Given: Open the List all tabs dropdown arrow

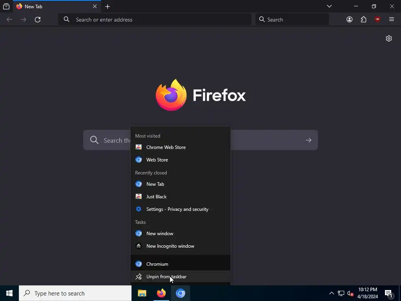Looking at the screenshot, I should (329, 6).
